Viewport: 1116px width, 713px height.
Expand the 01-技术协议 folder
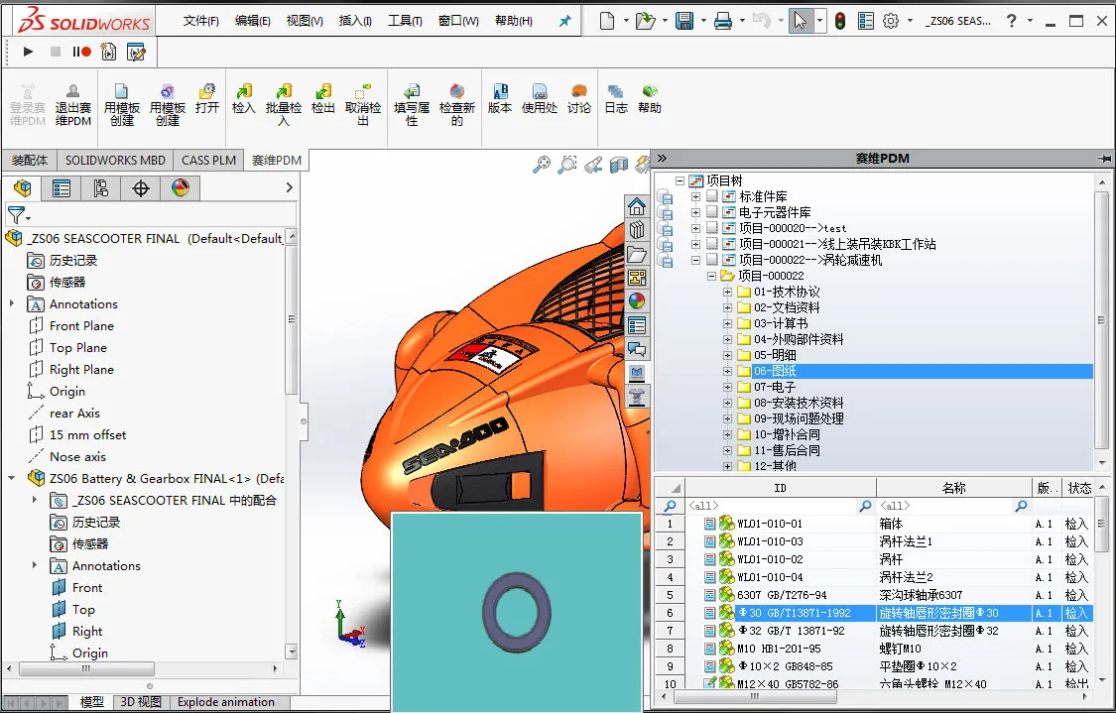pyautogui.click(x=728, y=293)
